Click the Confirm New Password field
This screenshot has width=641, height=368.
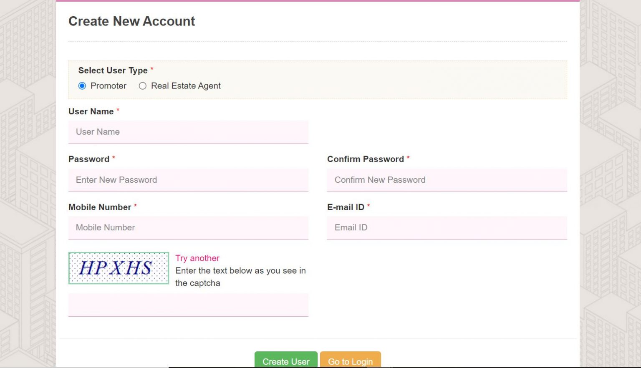[447, 180]
